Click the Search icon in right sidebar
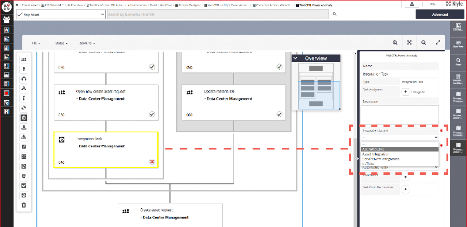Viewport: 467px width, 227px height. point(458,61)
